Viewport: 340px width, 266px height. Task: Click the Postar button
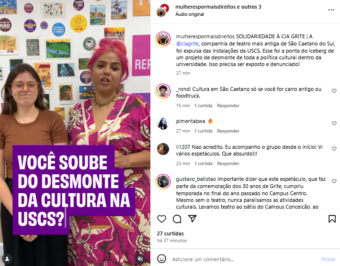coord(329,259)
